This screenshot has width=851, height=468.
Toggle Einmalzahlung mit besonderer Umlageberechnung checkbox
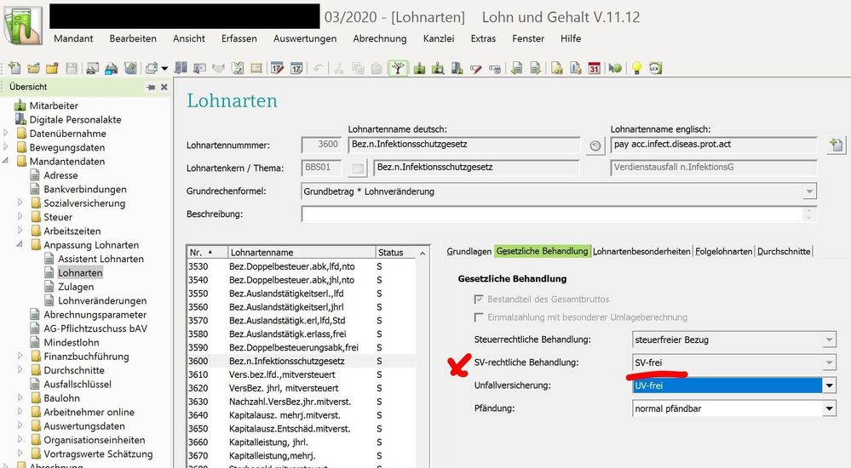coord(478,317)
